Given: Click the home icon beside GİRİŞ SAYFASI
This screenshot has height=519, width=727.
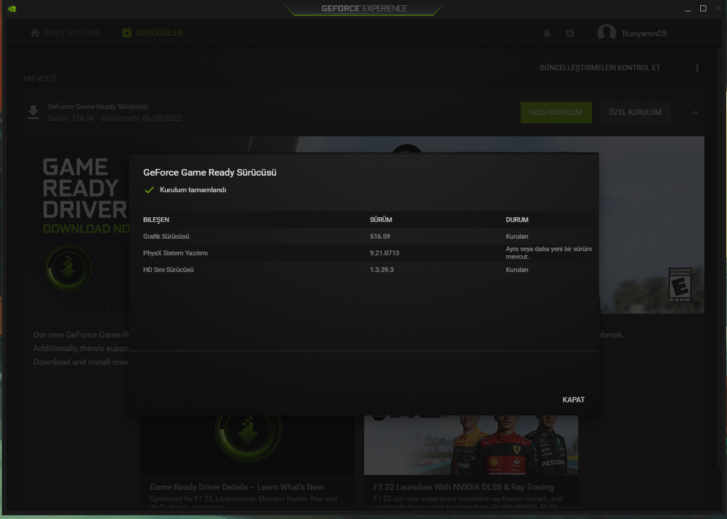Looking at the screenshot, I should coord(35,33).
